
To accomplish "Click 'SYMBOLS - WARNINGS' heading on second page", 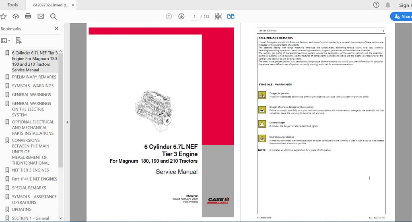I will [275, 85].
